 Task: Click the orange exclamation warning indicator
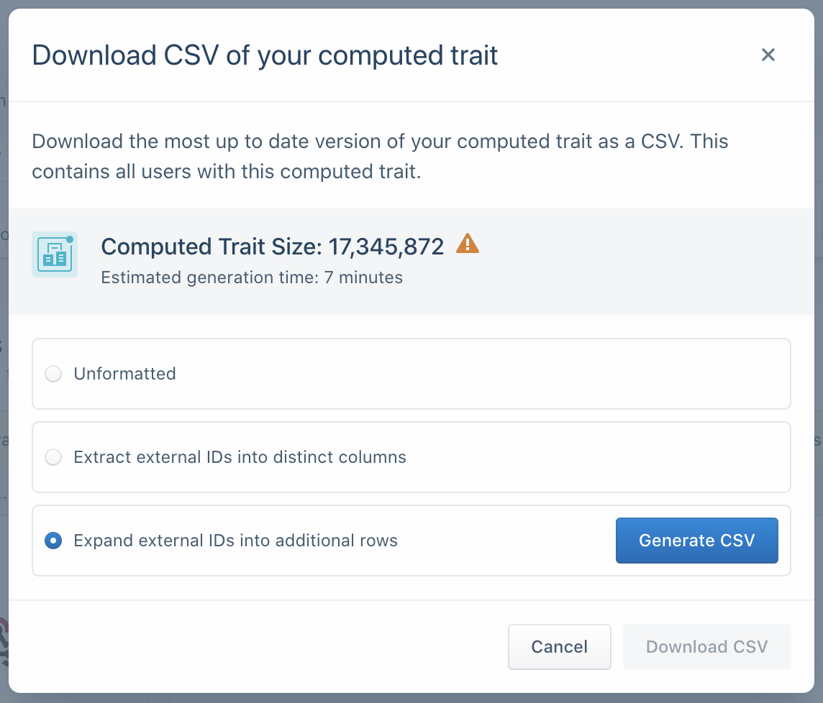[x=468, y=244]
